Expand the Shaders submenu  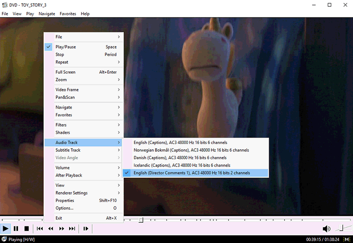[x=84, y=133]
